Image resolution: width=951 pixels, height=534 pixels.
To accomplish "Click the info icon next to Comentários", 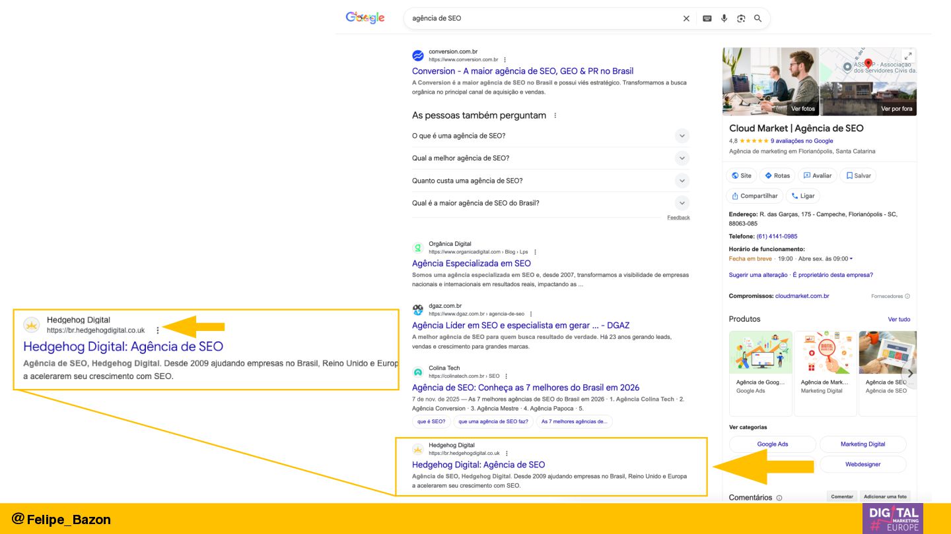I will coord(779,498).
